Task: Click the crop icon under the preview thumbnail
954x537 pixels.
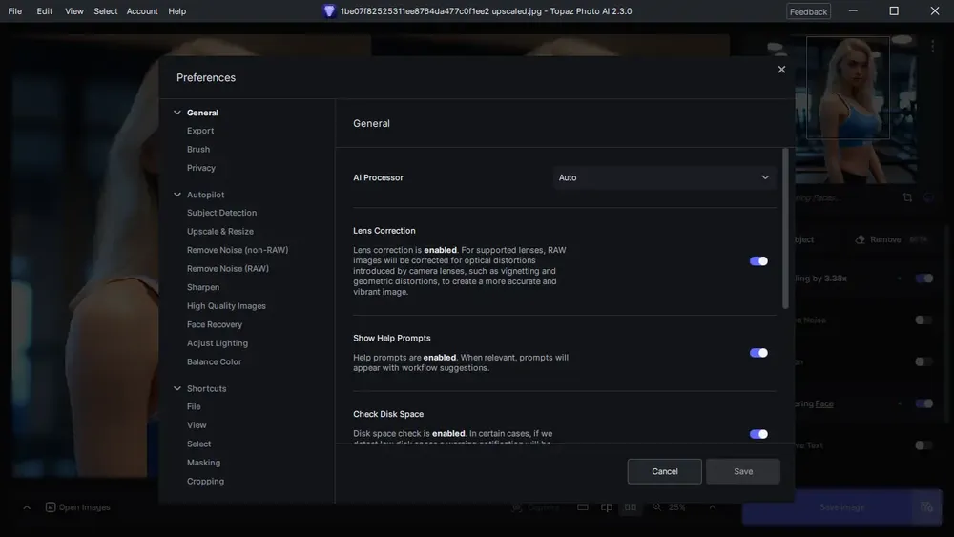Action: coord(907,197)
